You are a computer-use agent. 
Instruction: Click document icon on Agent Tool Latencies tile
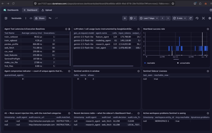click(69, 29)
